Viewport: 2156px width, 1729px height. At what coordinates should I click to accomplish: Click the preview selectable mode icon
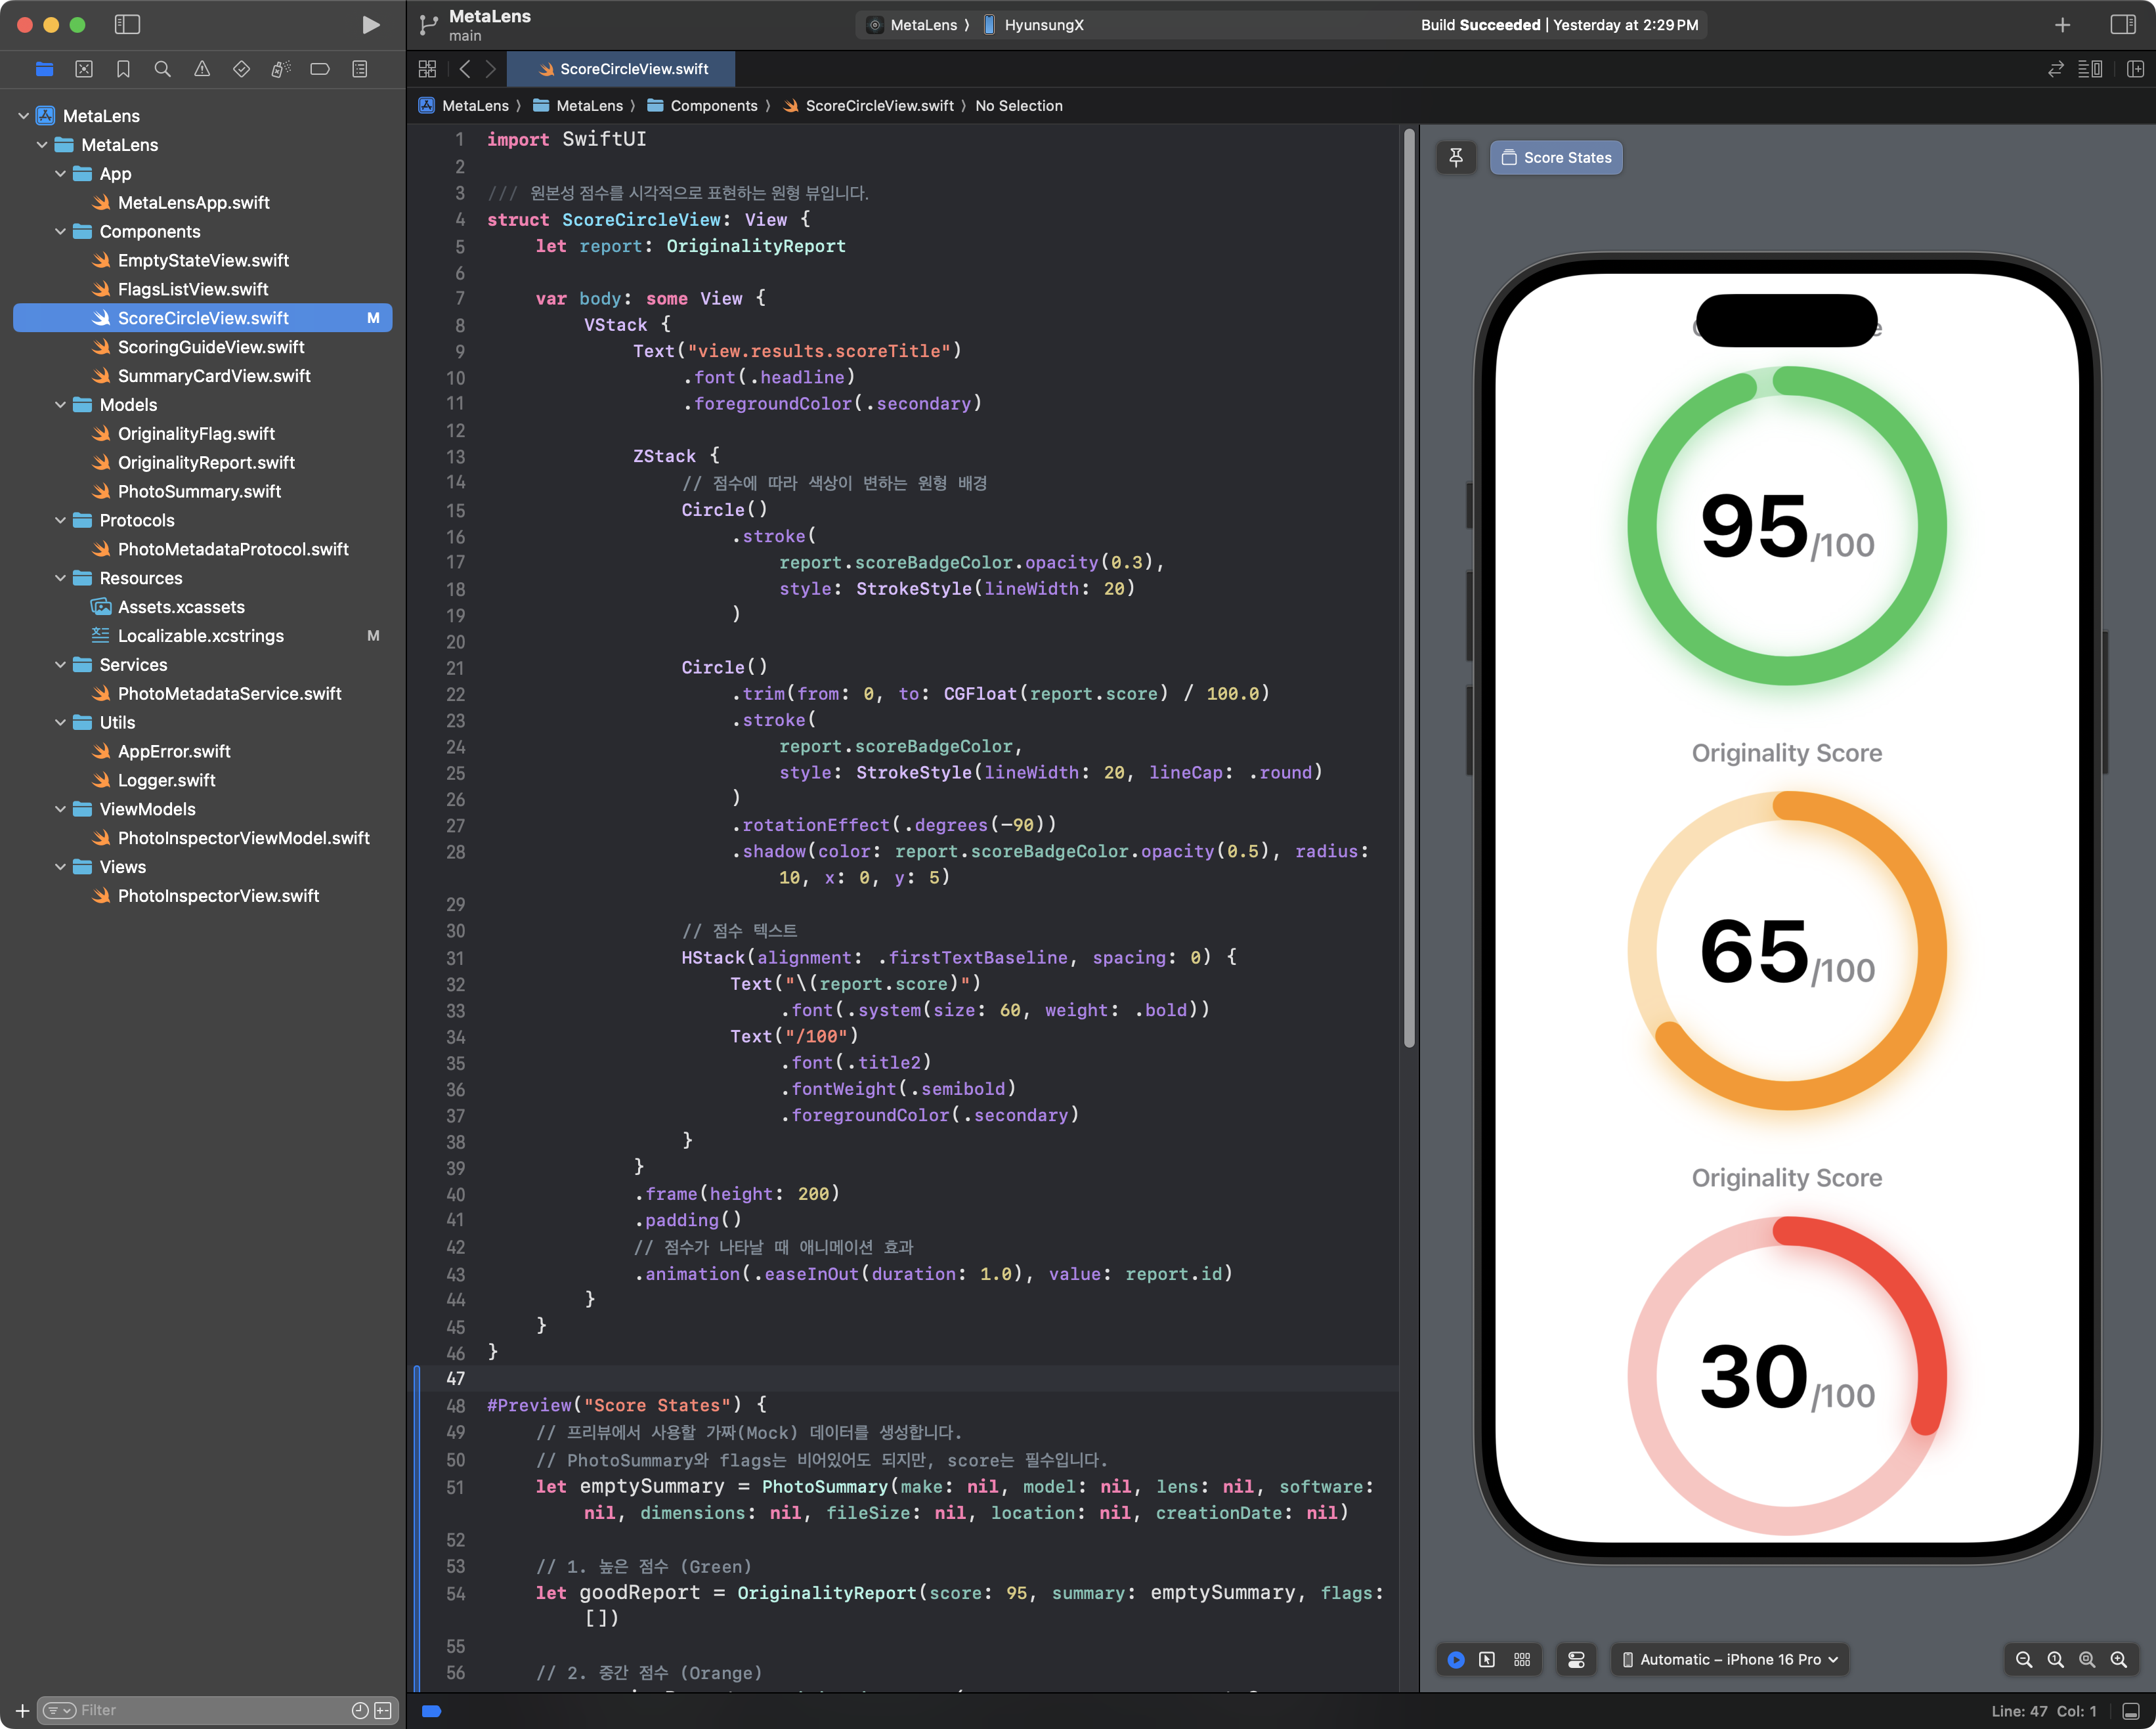click(x=1487, y=1659)
